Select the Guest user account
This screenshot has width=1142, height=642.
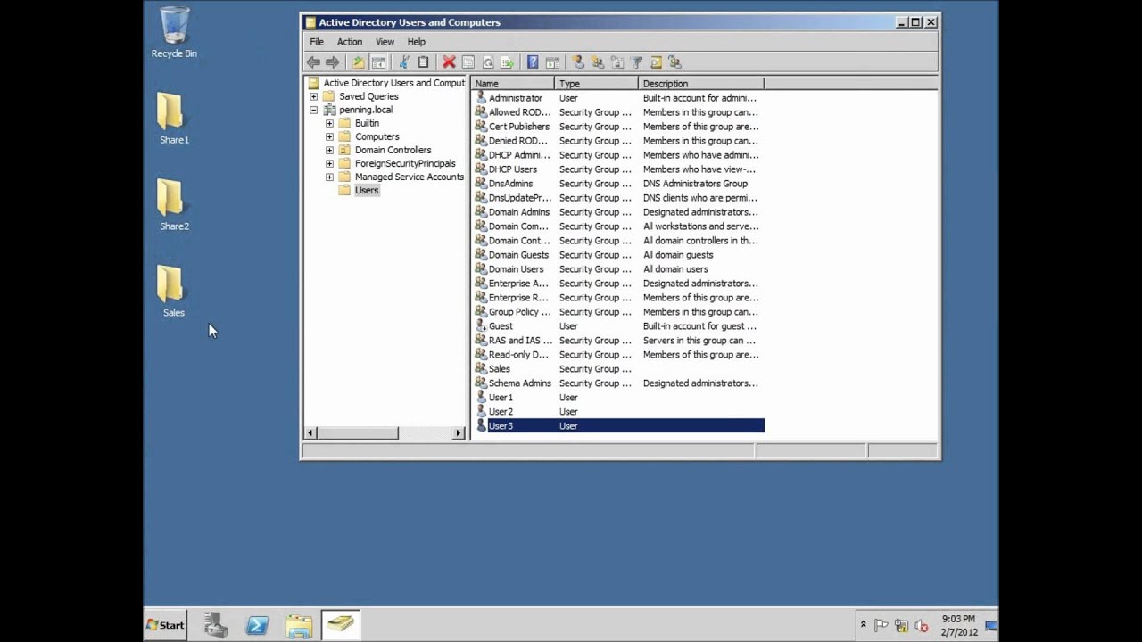[x=618, y=326]
